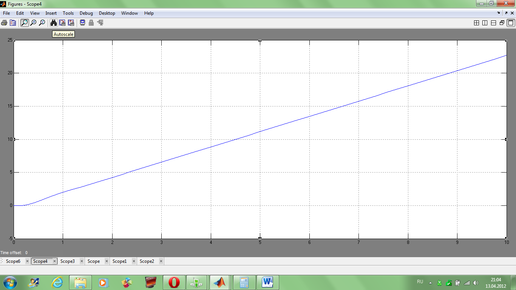
Task: Split figures top and bottom
Action: (493, 23)
